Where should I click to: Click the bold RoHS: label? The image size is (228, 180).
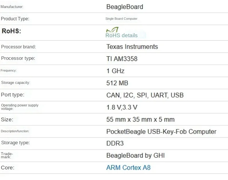tap(11, 31)
